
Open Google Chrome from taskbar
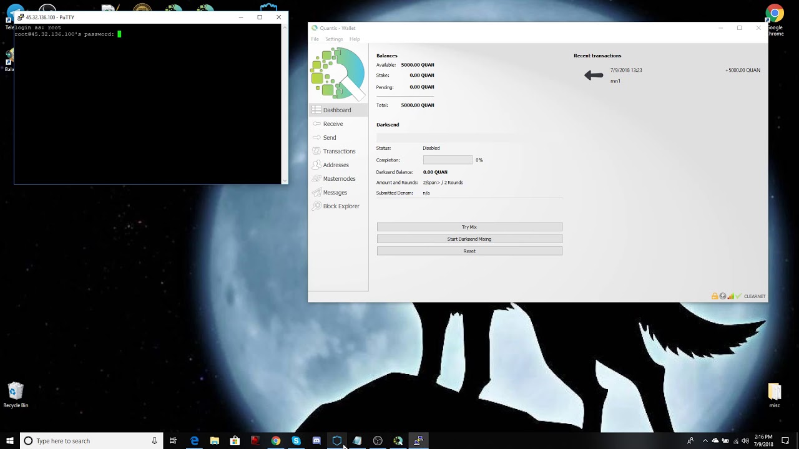[276, 441]
